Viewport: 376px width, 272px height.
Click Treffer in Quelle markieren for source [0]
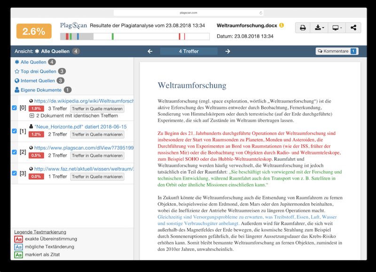(x=97, y=109)
